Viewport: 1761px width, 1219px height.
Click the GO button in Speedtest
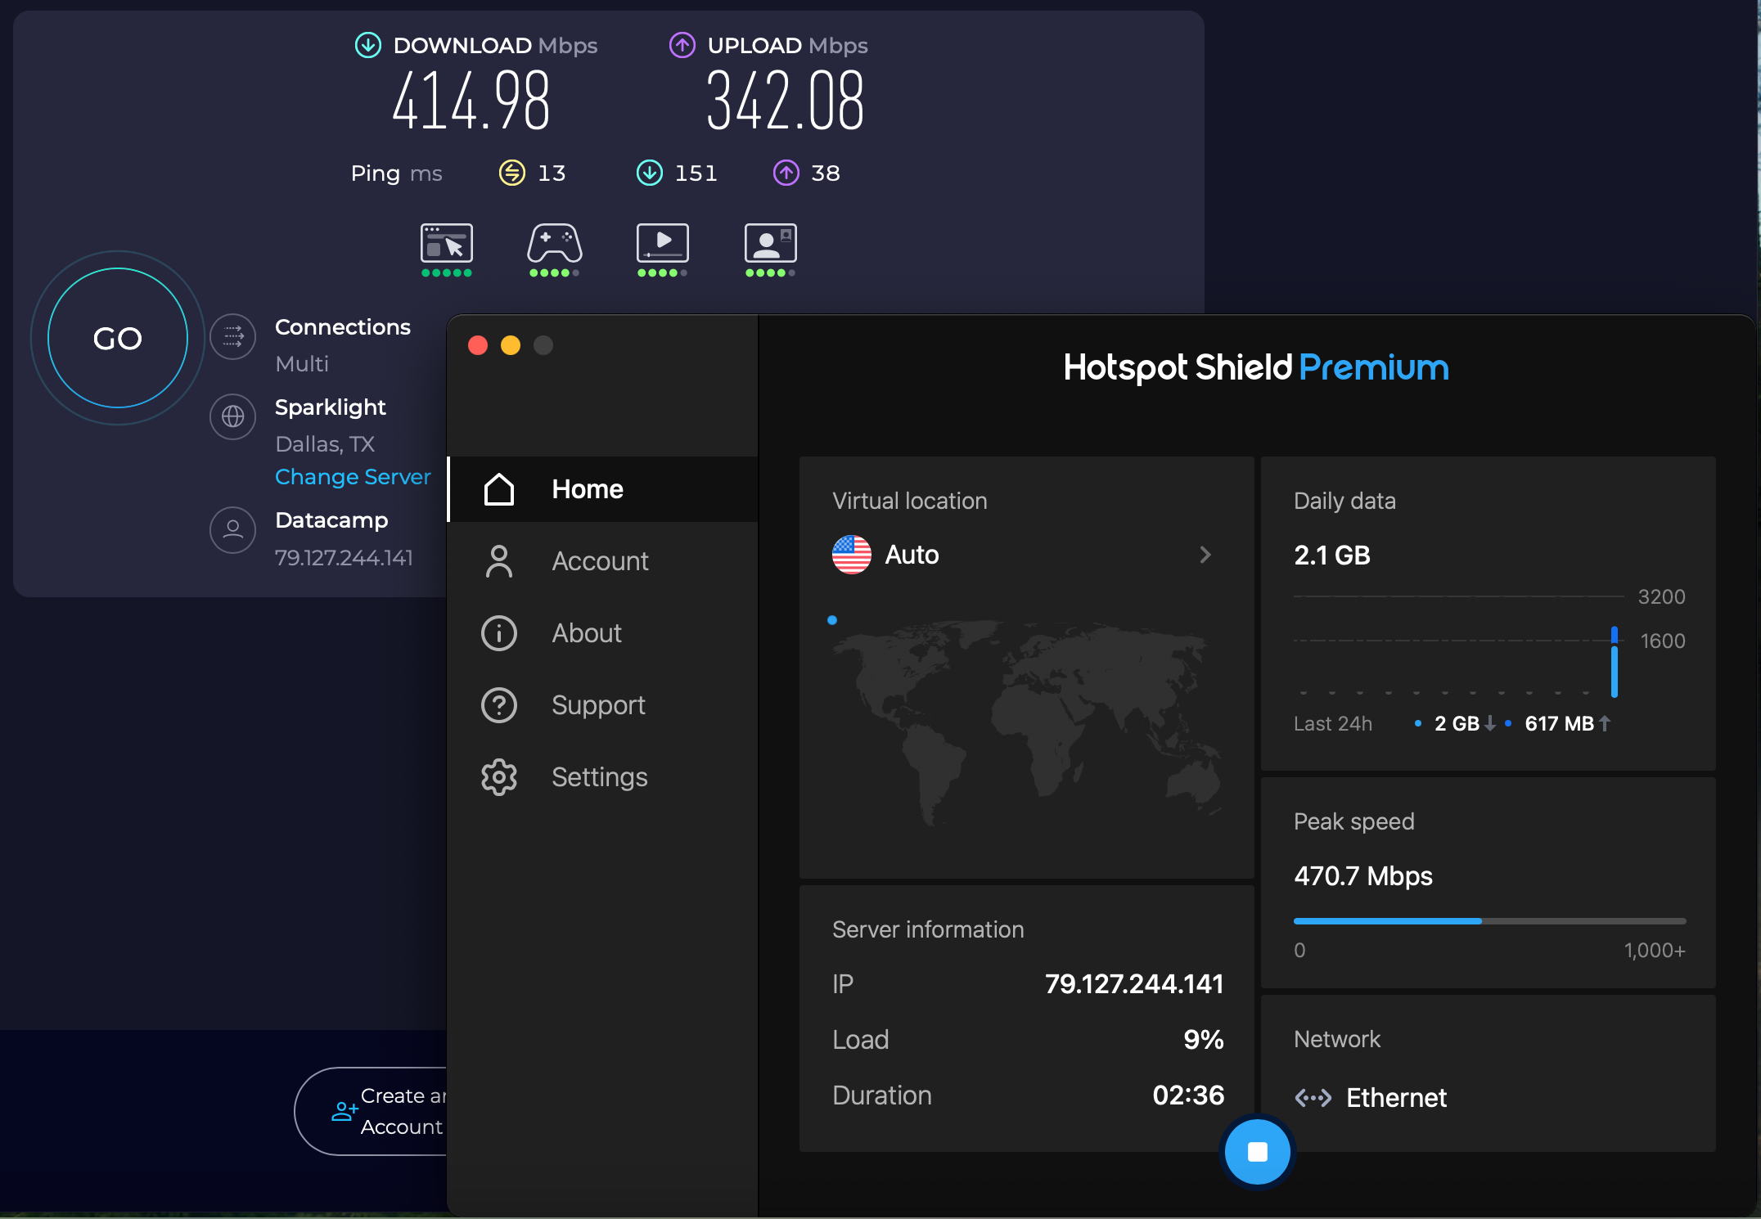click(118, 338)
